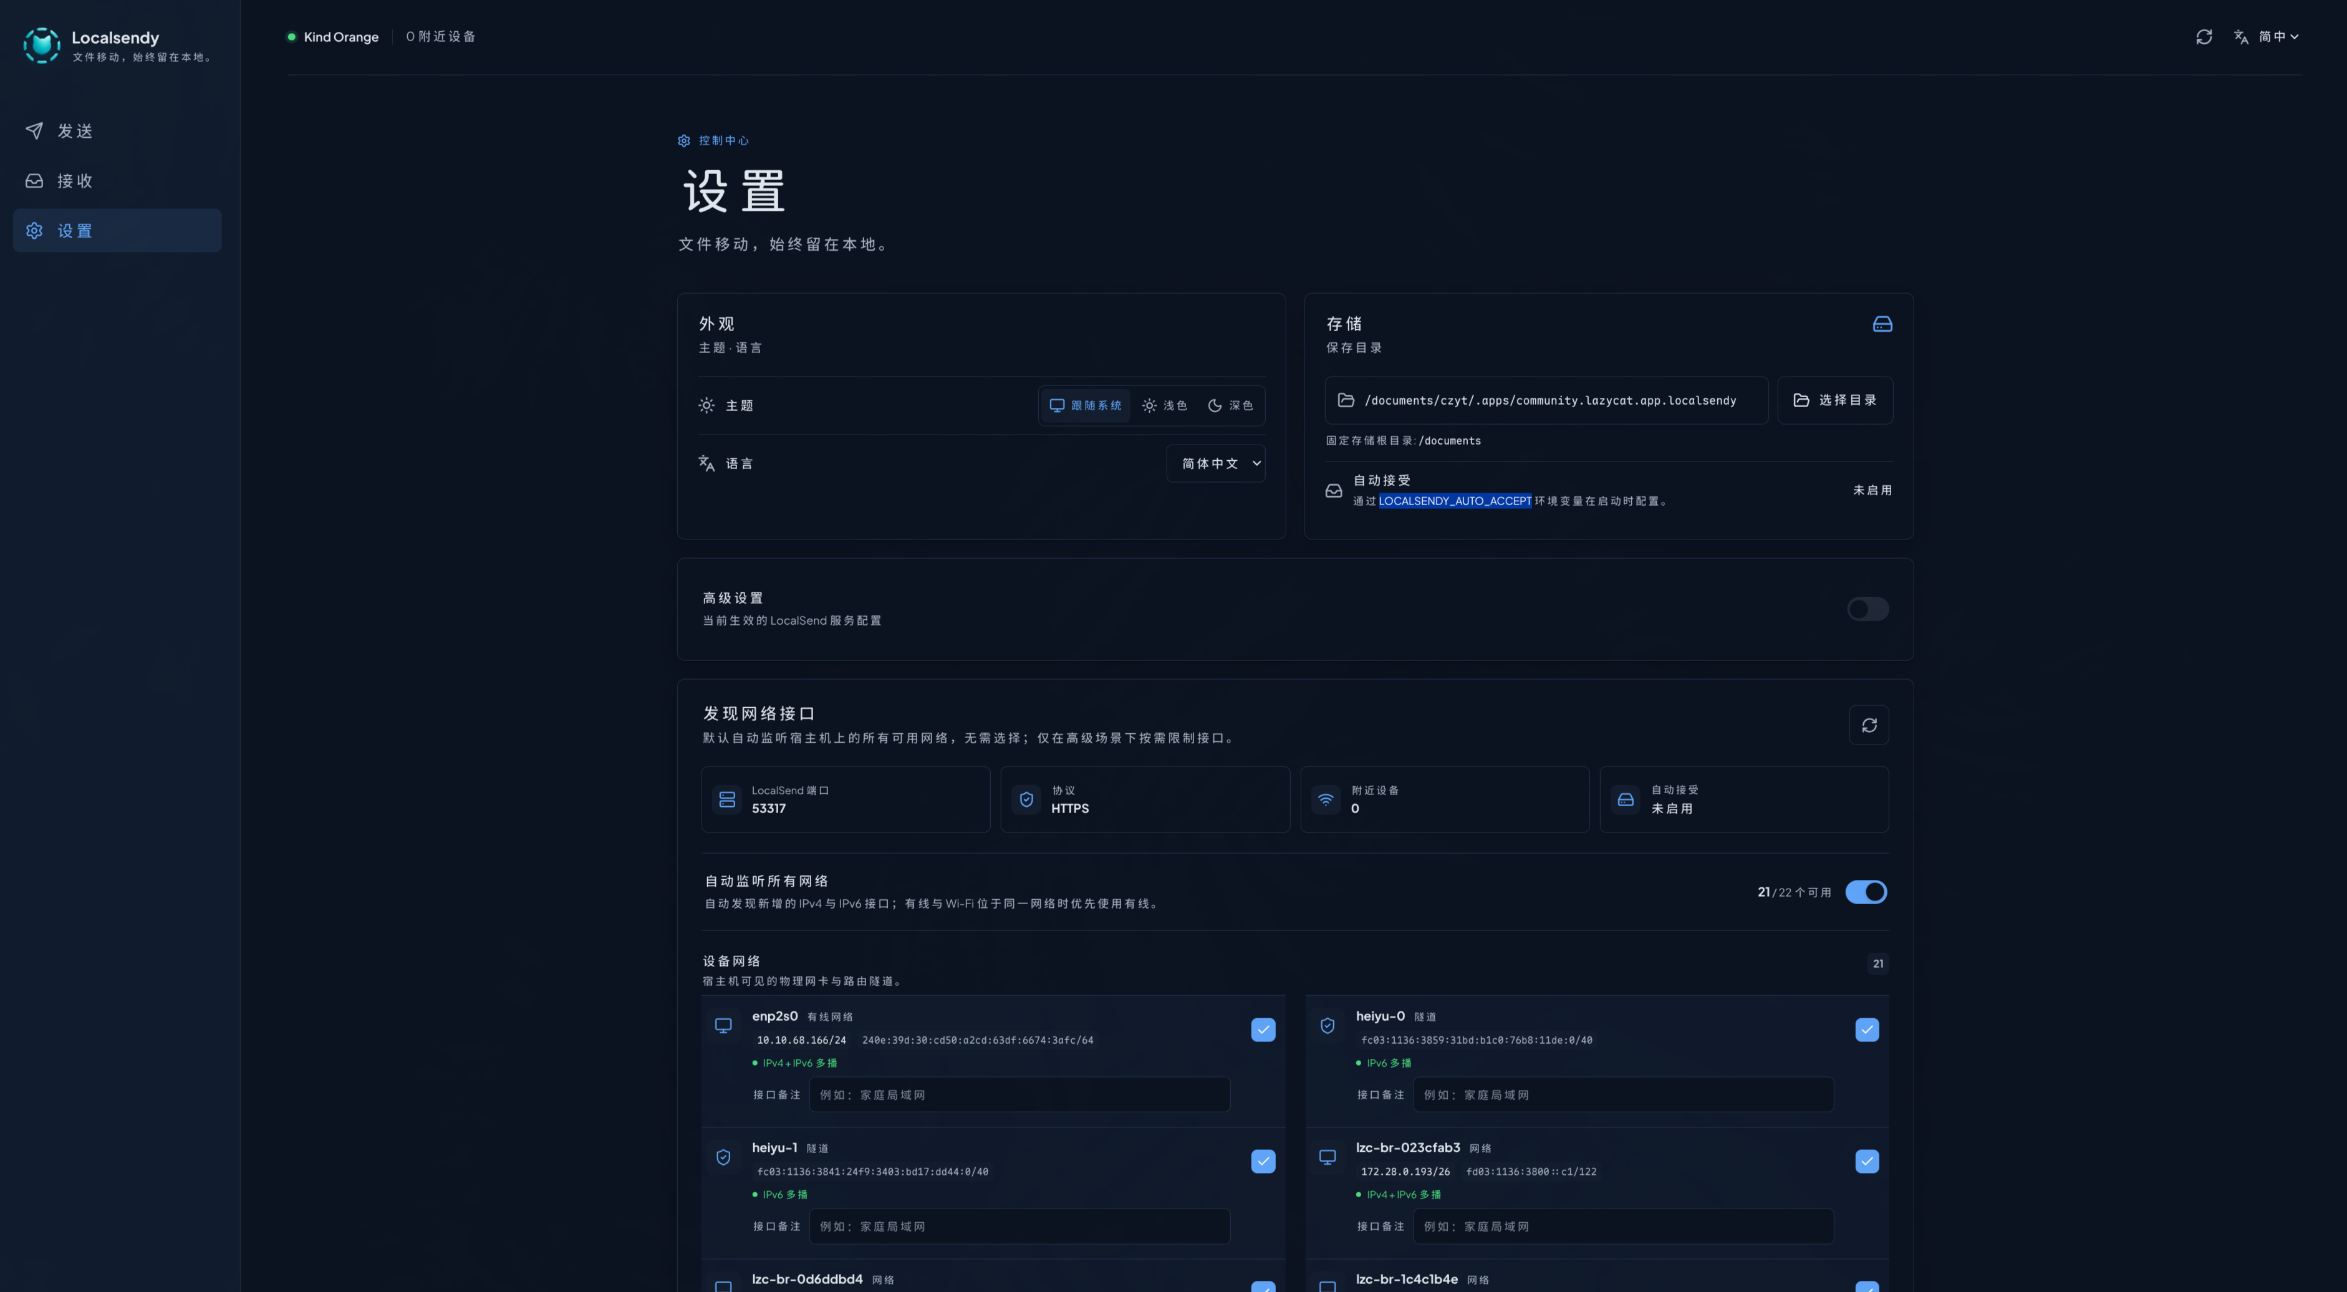Click the 21/22 个可用 count text
This screenshot has width=2347, height=1292.
1794,892
